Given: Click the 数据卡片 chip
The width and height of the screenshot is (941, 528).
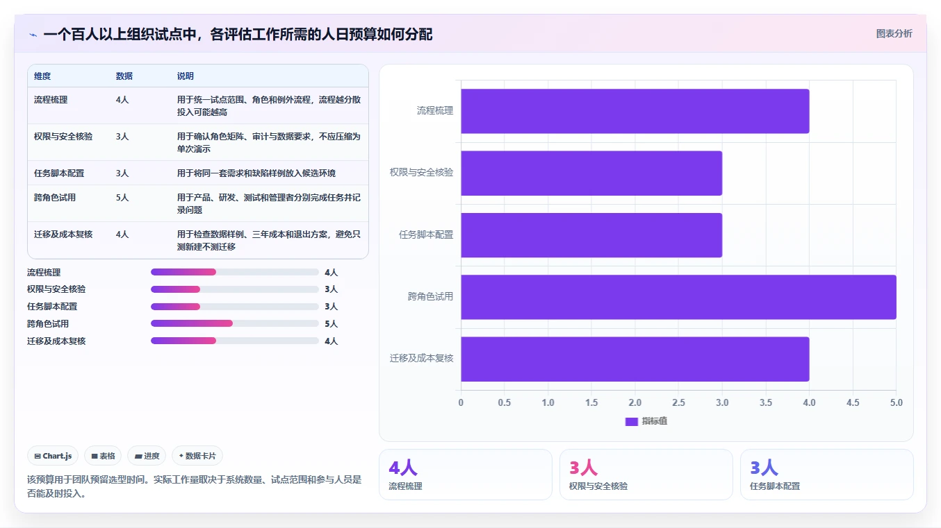Looking at the screenshot, I should [x=197, y=456].
